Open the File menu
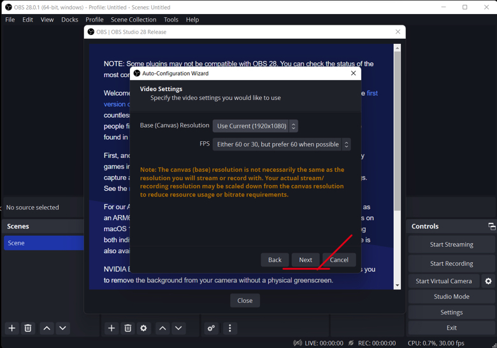The width and height of the screenshot is (497, 348). pyautogui.click(x=10, y=20)
